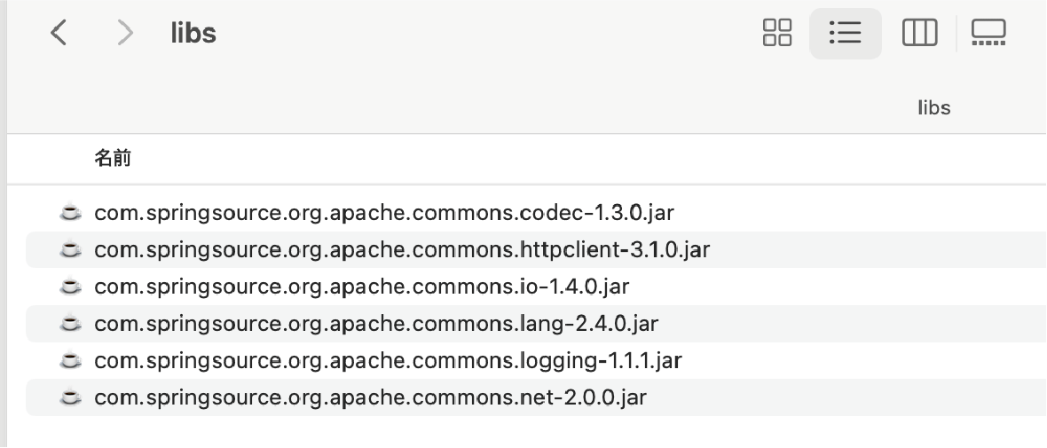This screenshot has height=448, width=1047.
Task: Go back to the previous folder
Action: [59, 34]
